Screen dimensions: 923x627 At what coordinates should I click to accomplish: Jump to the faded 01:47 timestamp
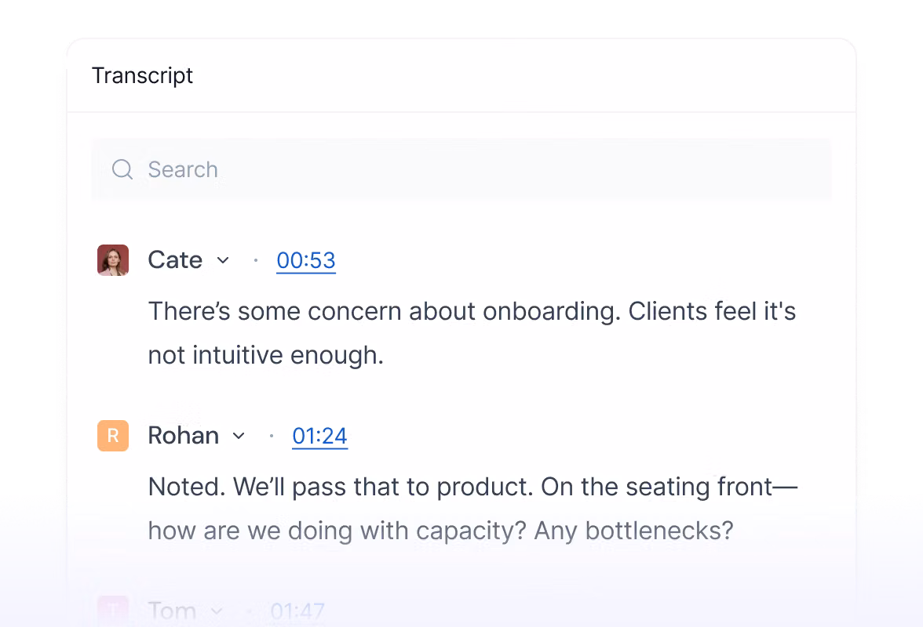coord(297,611)
